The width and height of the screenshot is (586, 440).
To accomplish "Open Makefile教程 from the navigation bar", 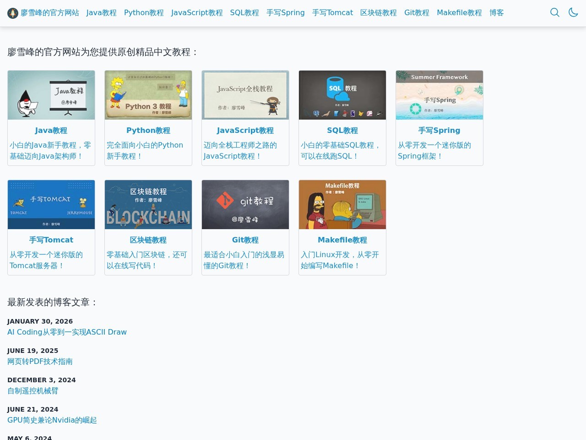I will click(459, 13).
